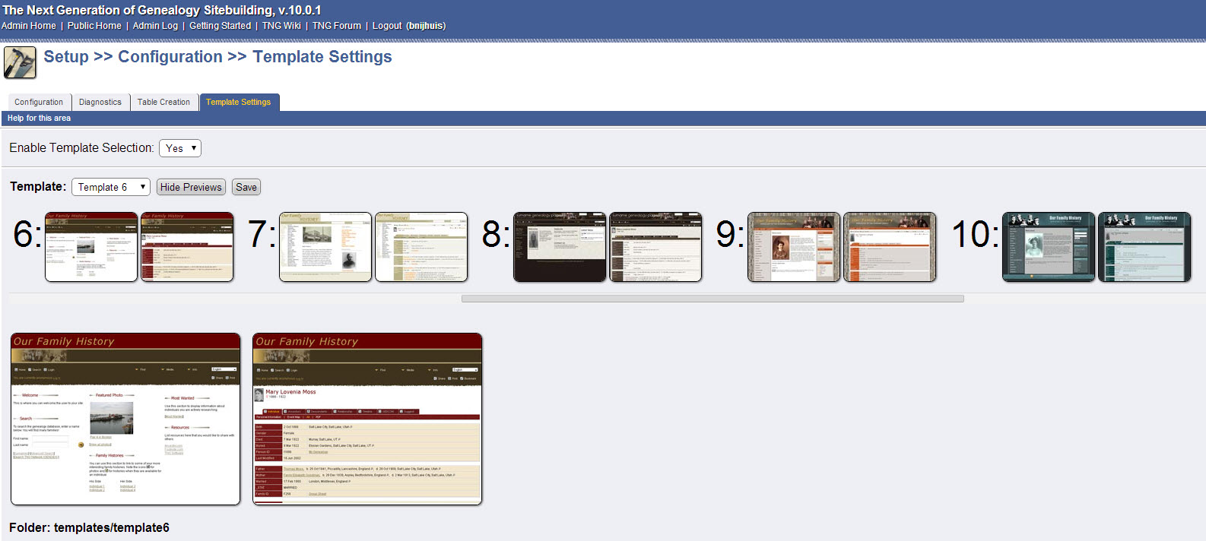Choose the dark Template 8 homepage thumbnail
The width and height of the screenshot is (1206, 541).
[x=560, y=247]
